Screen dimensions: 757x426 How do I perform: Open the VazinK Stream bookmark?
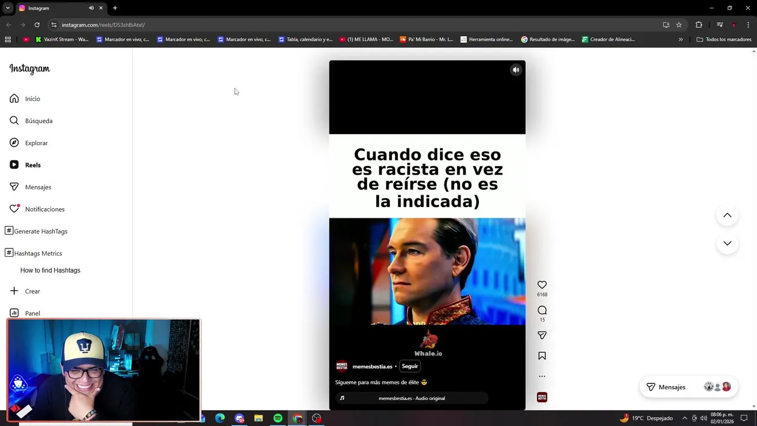(x=62, y=40)
